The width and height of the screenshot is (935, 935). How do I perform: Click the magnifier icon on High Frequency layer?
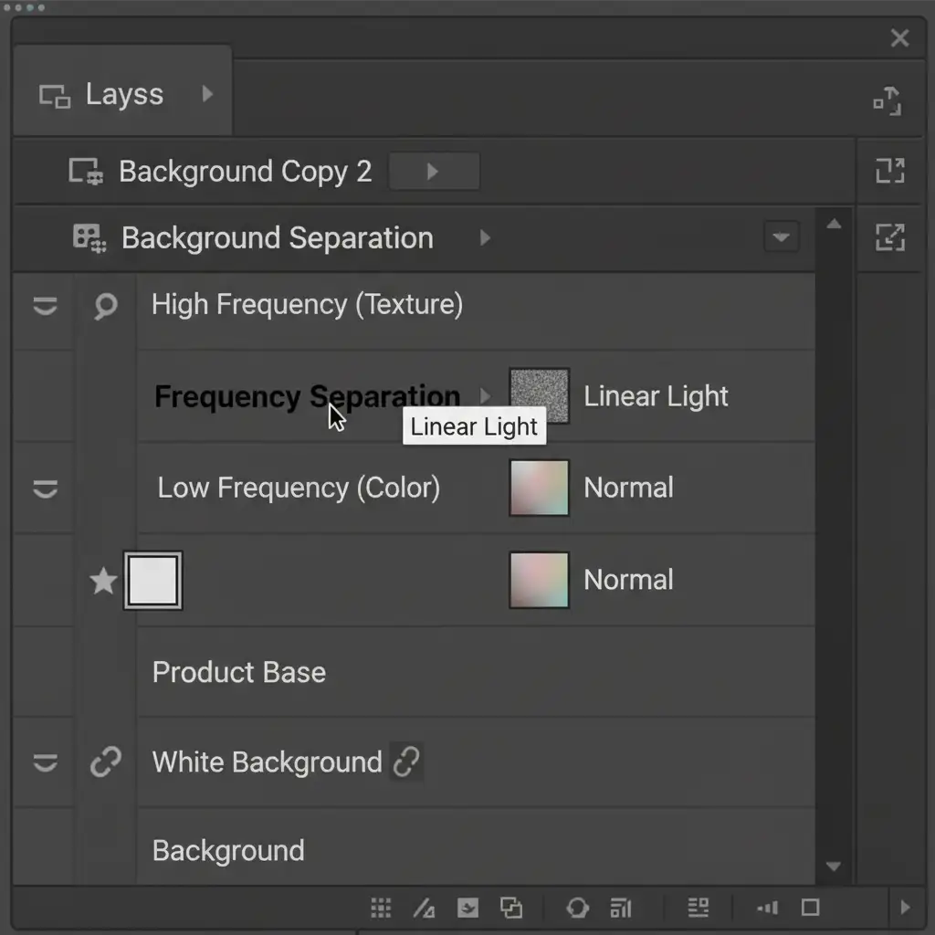(x=106, y=306)
